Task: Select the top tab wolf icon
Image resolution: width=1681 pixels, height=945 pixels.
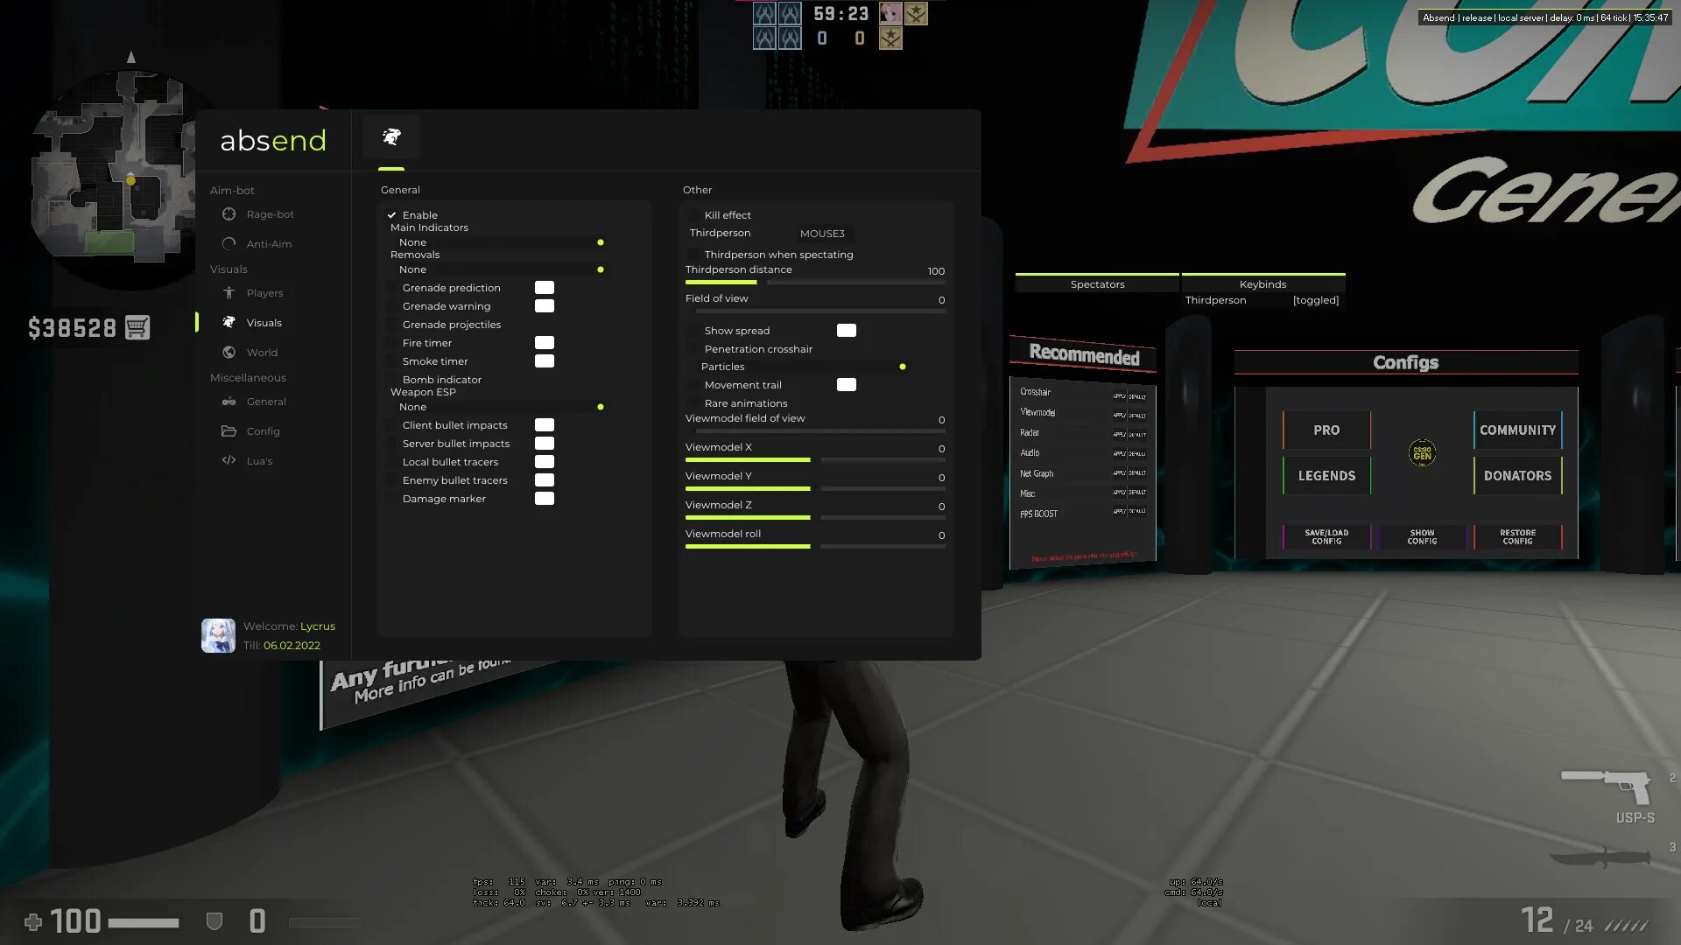Action: [x=391, y=136]
